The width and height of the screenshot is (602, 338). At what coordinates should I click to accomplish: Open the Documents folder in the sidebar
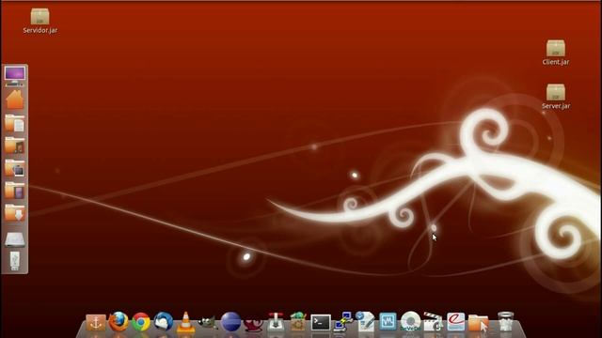(x=15, y=123)
